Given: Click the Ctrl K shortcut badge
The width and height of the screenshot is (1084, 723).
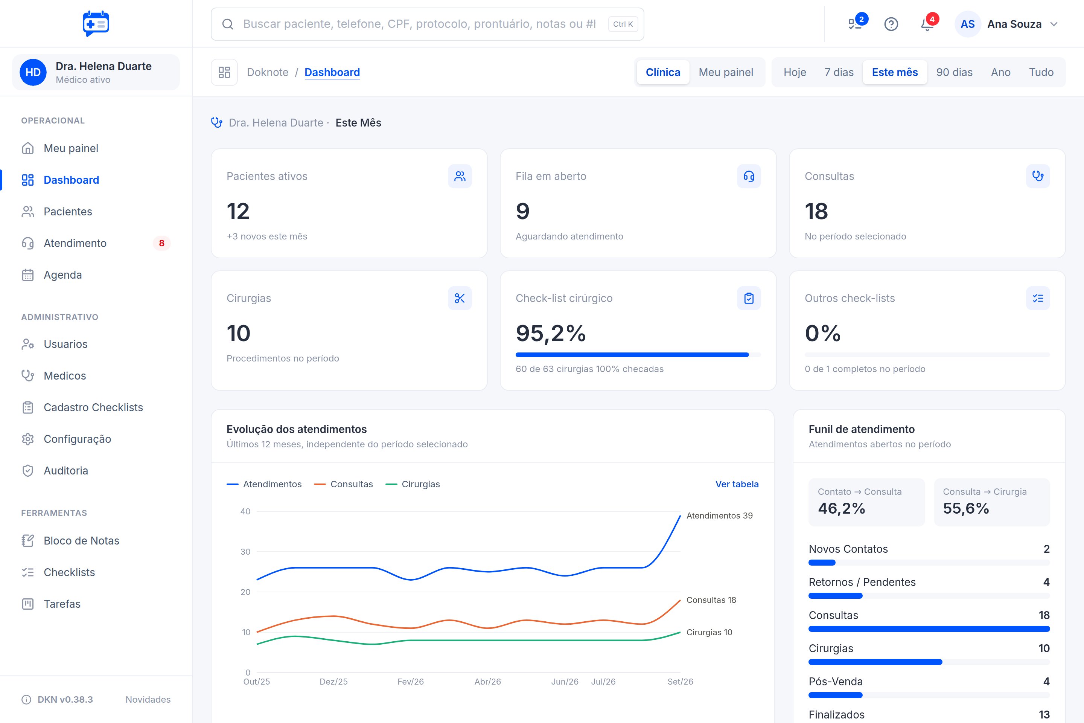Looking at the screenshot, I should coord(623,24).
